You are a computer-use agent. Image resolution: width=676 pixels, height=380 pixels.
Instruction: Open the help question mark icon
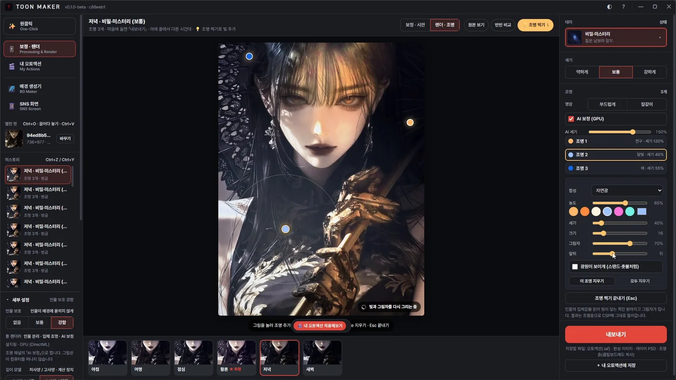623,7
